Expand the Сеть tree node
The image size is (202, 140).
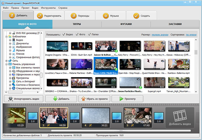(x=7, y=61)
